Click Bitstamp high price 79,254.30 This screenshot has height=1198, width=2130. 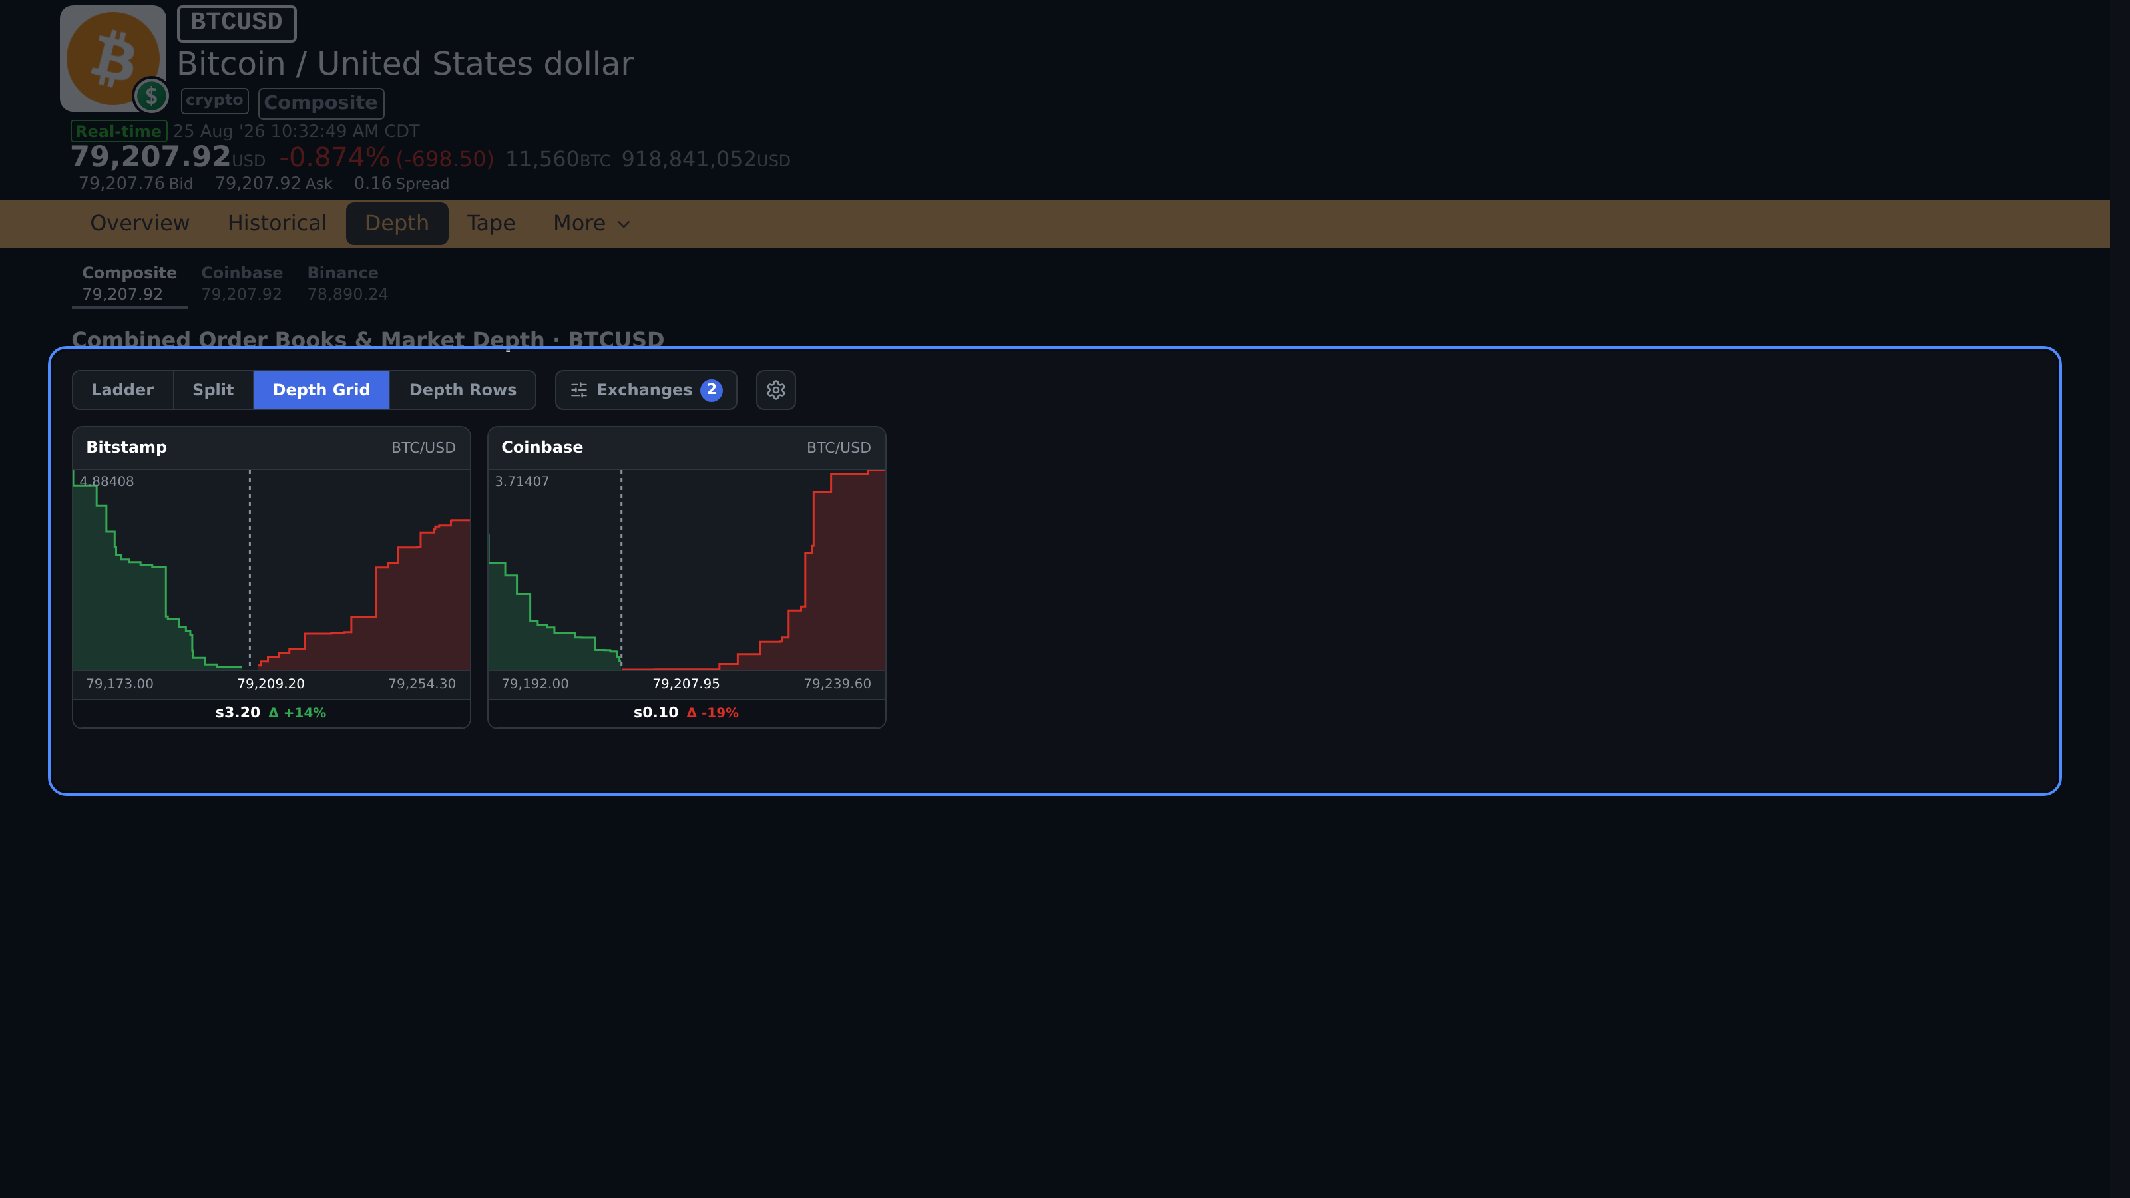coord(422,684)
